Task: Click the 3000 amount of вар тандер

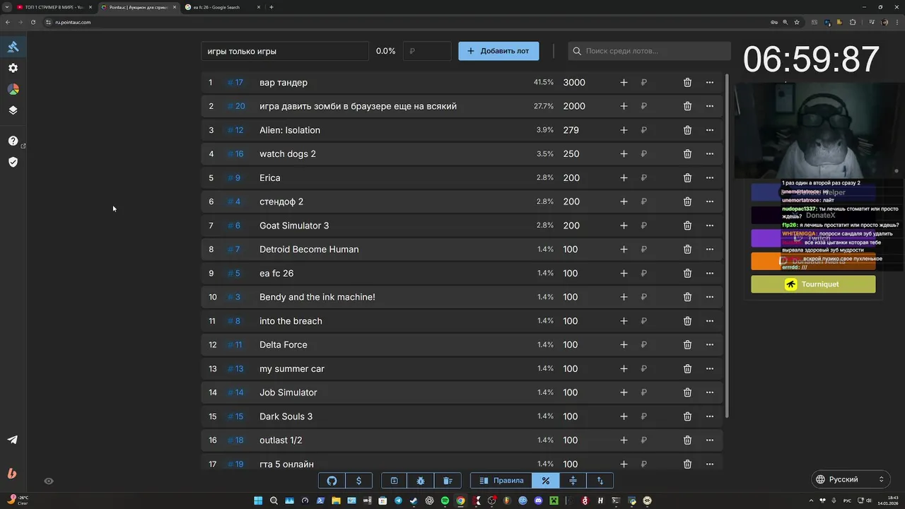Action: pos(574,83)
